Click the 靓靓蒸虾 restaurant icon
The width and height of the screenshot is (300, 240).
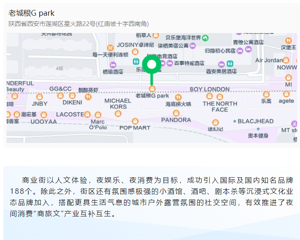coord(88,97)
